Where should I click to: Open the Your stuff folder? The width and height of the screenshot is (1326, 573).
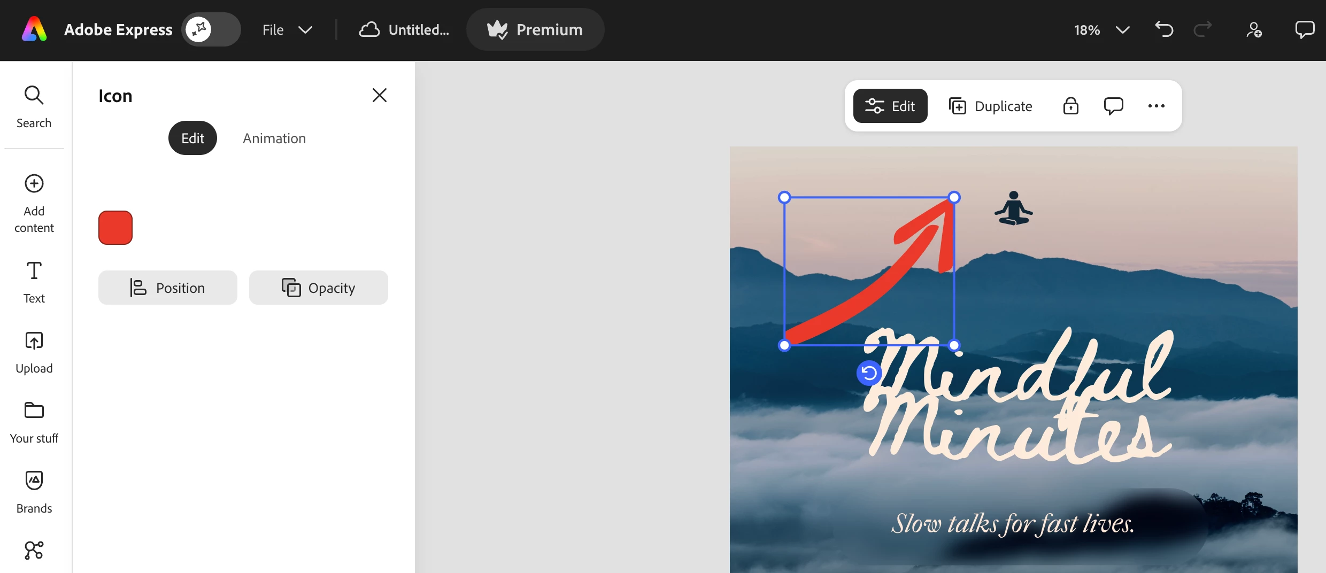pos(34,422)
